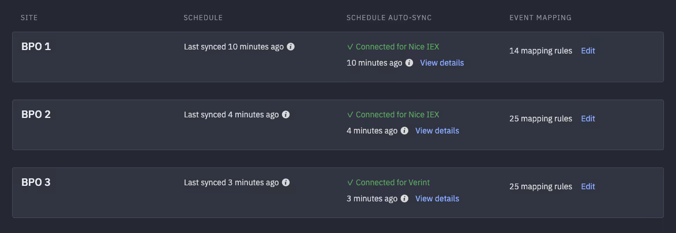Click info icon next to 3 minutes ago
This screenshot has width=676, height=233.
click(404, 198)
